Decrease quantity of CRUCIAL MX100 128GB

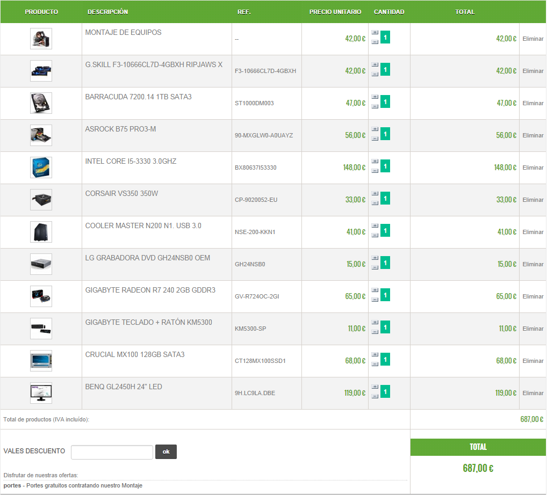[x=375, y=365]
